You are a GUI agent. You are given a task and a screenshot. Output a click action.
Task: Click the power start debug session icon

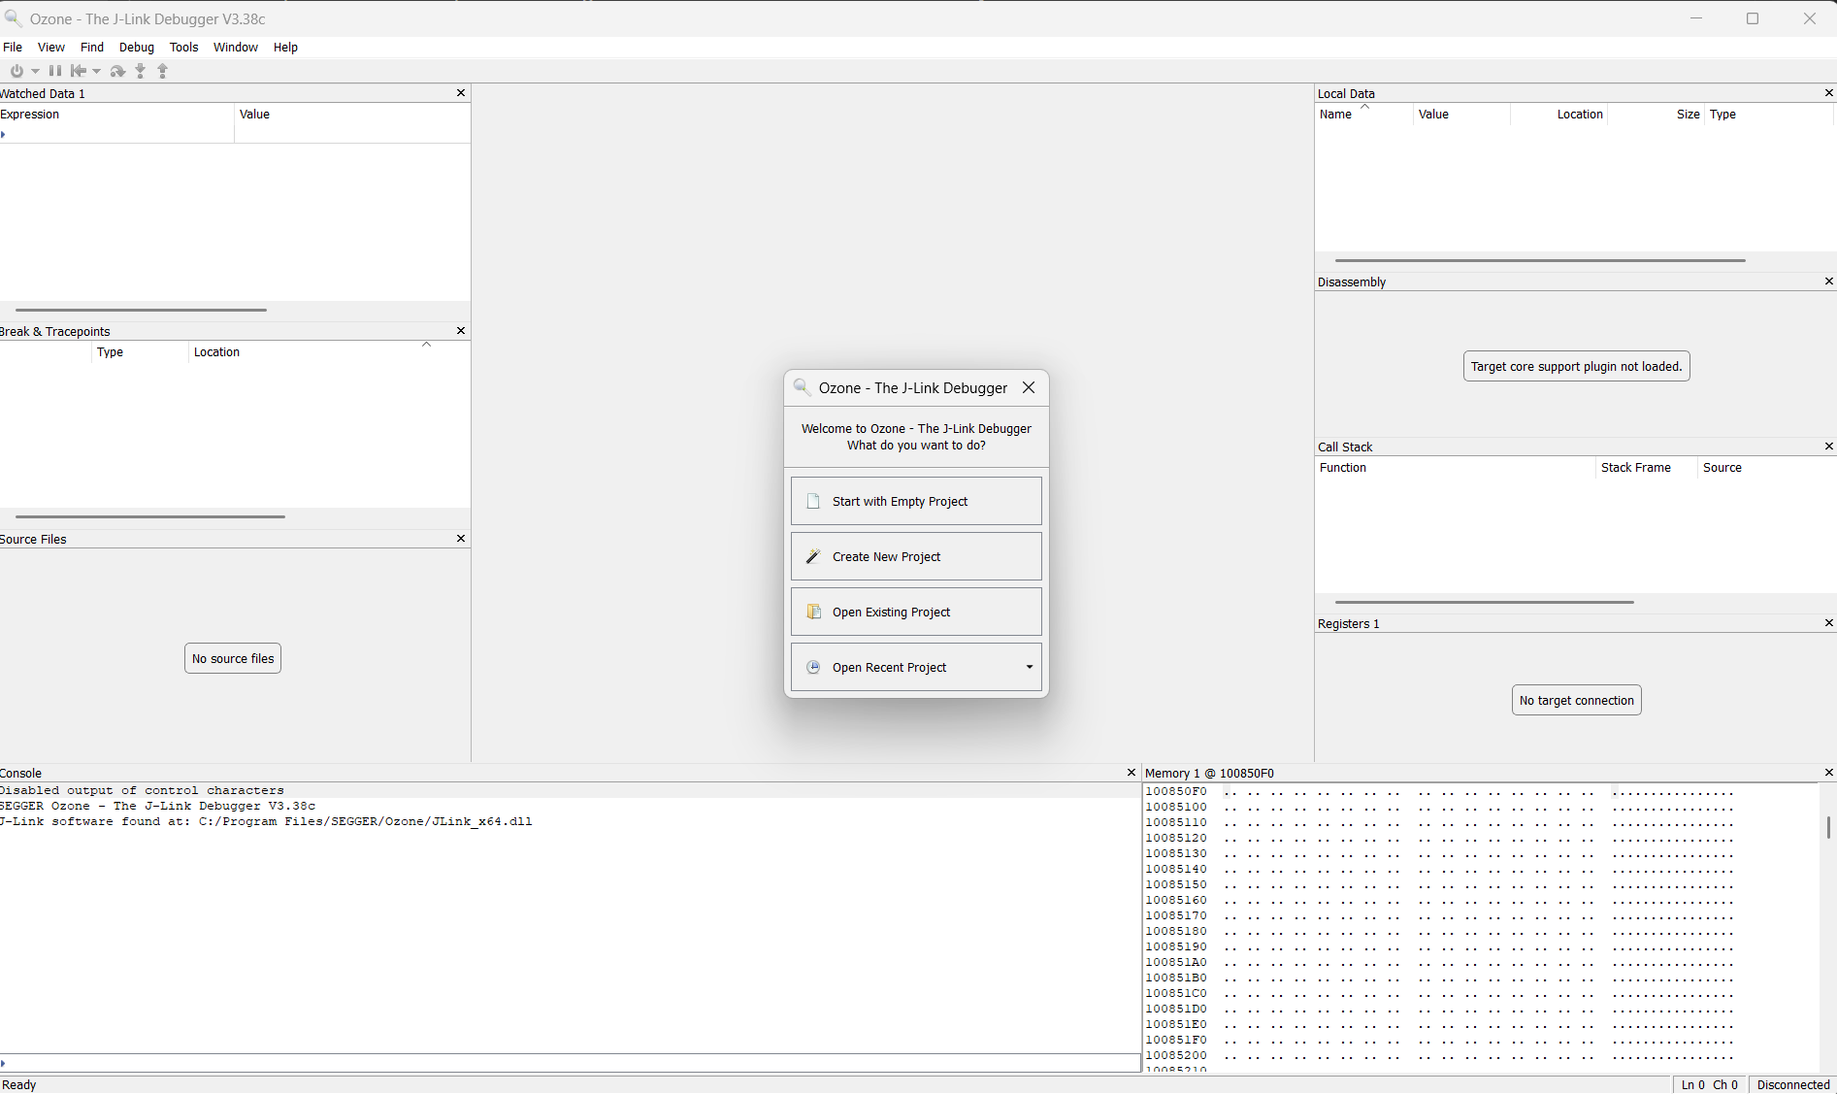[x=16, y=71]
